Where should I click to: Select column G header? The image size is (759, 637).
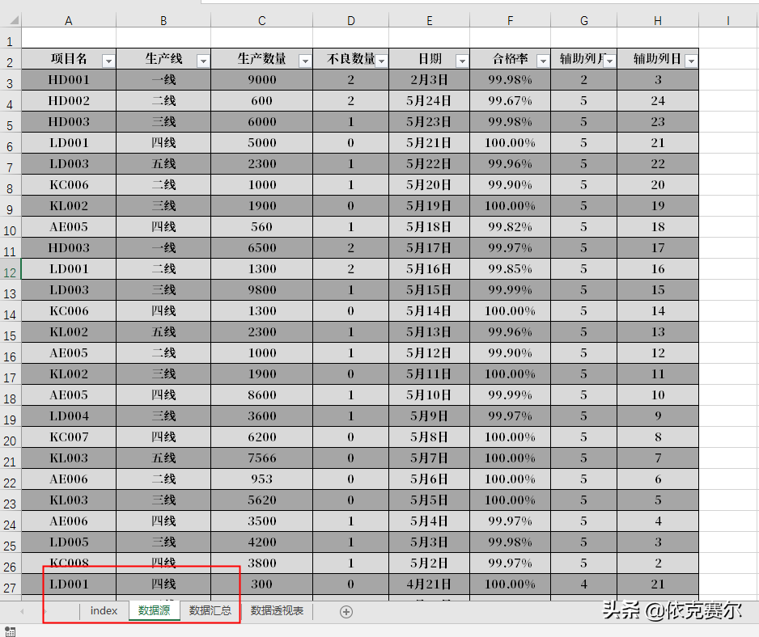pos(584,20)
